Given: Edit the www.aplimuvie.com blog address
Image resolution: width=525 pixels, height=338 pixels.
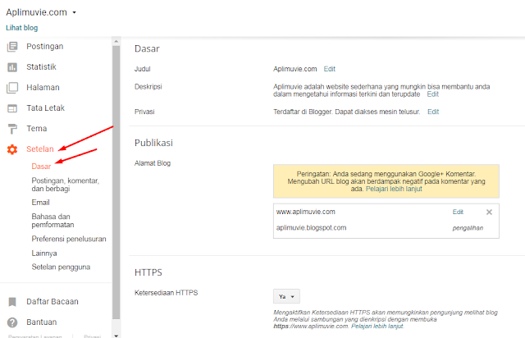Looking at the screenshot, I should tap(458, 212).
